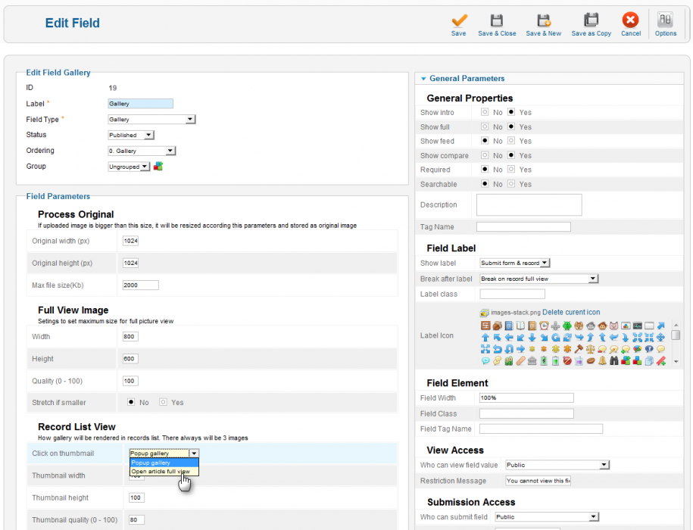Viewport: 693px width, 530px height.
Task: Open the Field Type dropdown
Action: pos(151,120)
